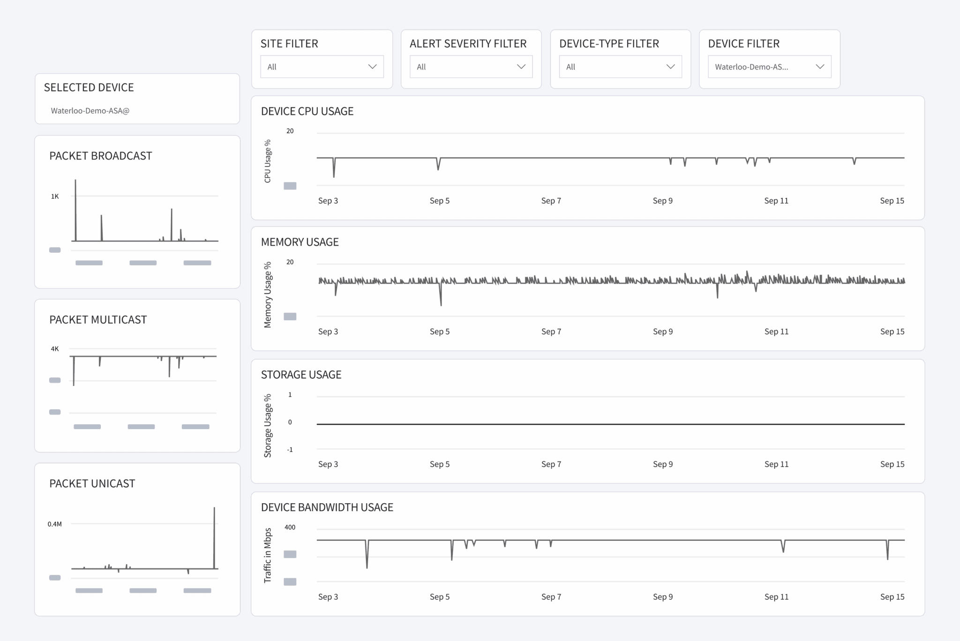The image size is (960, 641).
Task: Click the Memory Usage panel header
Action: pyautogui.click(x=300, y=242)
